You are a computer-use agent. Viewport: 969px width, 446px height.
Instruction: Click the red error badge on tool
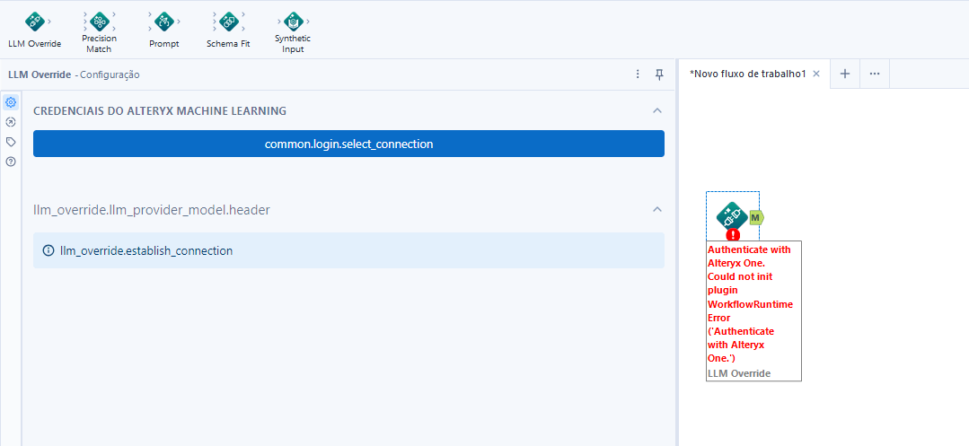click(x=733, y=234)
